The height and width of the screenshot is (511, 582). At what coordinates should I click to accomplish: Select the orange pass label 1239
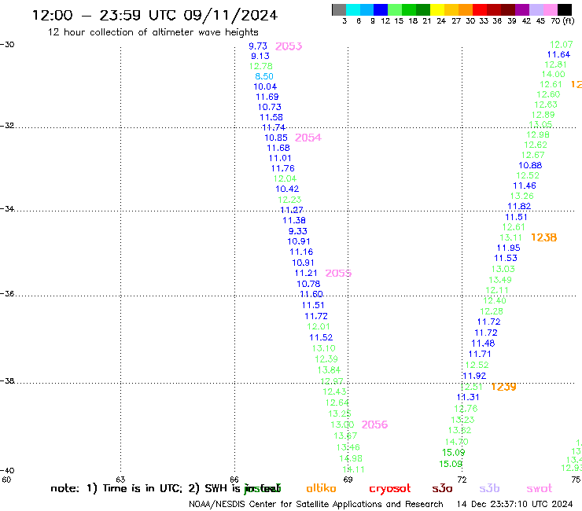click(x=503, y=387)
